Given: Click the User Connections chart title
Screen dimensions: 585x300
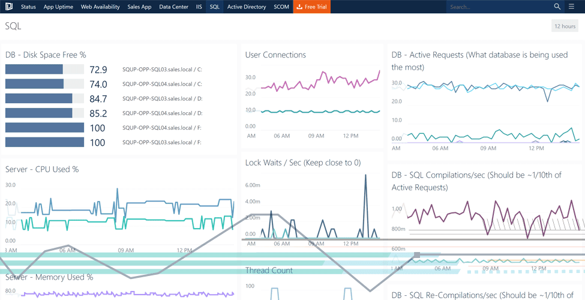Looking at the screenshot, I should [275, 55].
